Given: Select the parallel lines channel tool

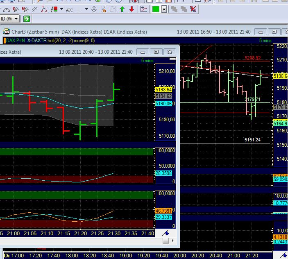Looking at the screenshot, I should point(35,9).
